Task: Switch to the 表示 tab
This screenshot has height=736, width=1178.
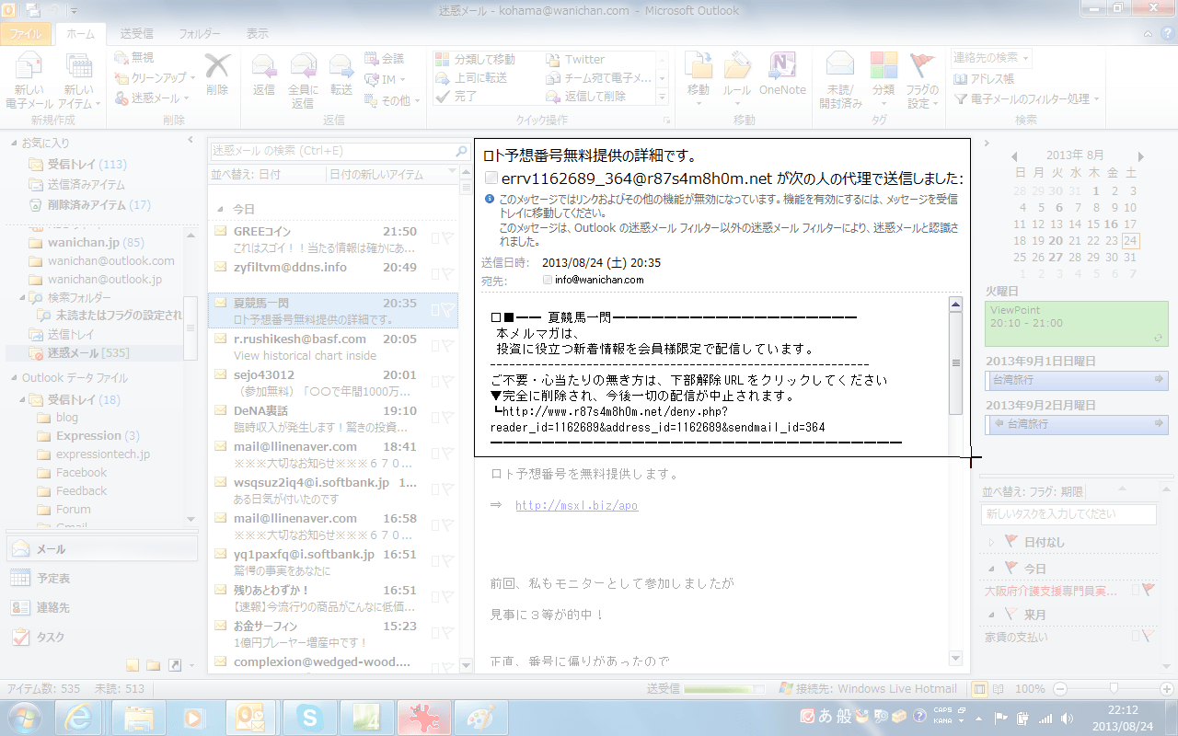Action: pos(258,33)
